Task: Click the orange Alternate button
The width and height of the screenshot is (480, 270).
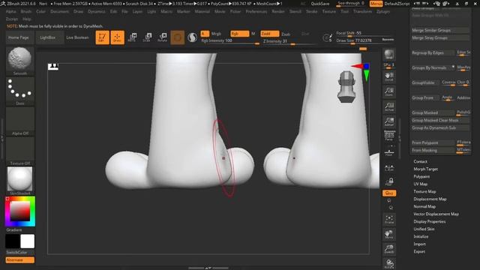Action: coord(20,260)
